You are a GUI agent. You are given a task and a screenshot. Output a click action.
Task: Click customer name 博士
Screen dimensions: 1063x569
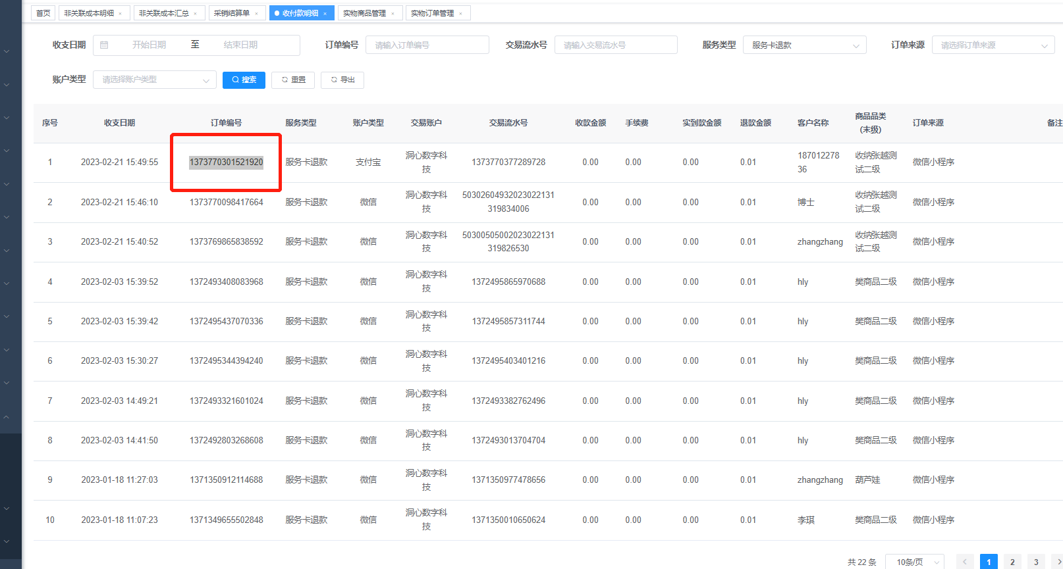click(x=806, y=203)
